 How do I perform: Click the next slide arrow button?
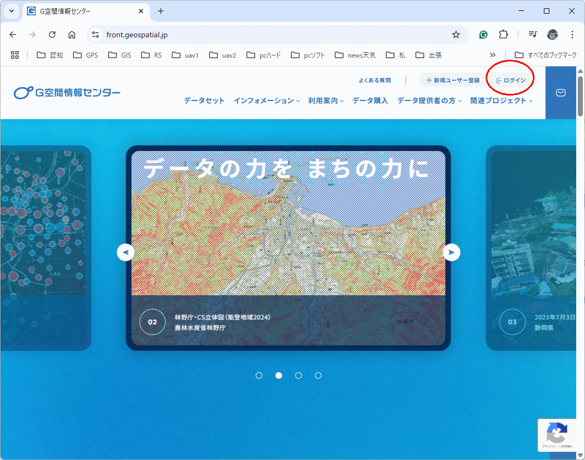(452, 253)
